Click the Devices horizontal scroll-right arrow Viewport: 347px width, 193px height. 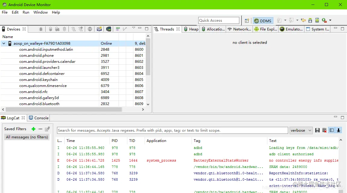(143, 109)
